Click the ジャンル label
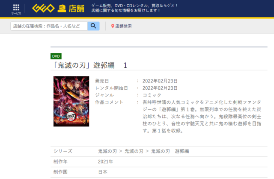Viewport: 274px width, 179px height. tap(104, 95)
